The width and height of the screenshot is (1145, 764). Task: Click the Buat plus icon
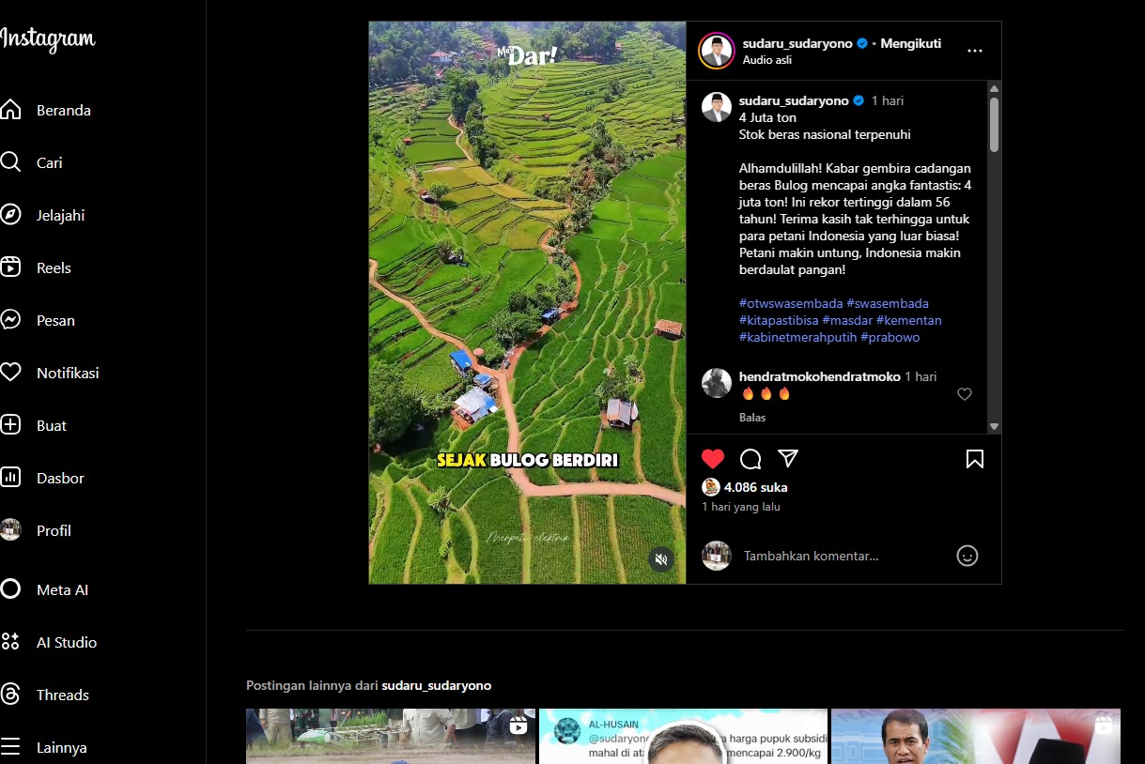tap(10, 425)
